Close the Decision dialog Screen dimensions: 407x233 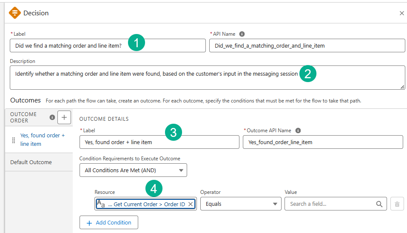(x=401, y=13)
